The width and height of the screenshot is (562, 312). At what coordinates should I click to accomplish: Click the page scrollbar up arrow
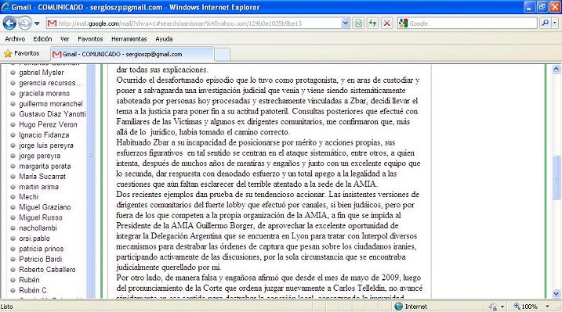pyautogui.click(x=557, y=69)
